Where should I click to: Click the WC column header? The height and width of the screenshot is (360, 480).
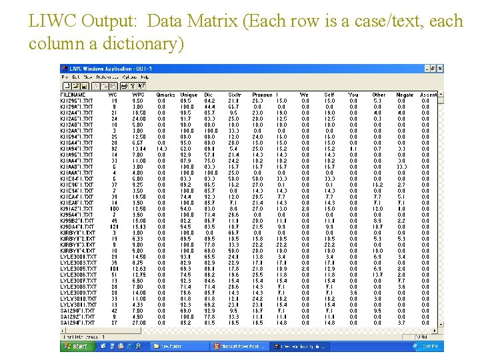[113, 95]
